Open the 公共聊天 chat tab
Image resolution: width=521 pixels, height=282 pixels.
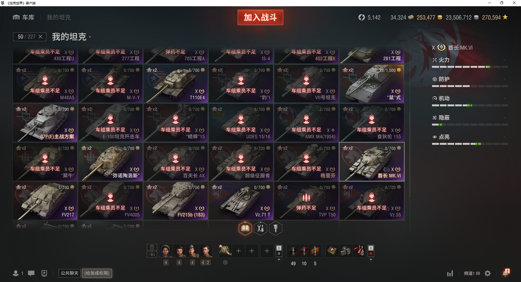pyautogui.click(x=69, y=273)
